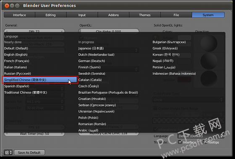235x159 pixels.
Task: Choose Russian (Русский) language
Action: [x=17, y=74]
